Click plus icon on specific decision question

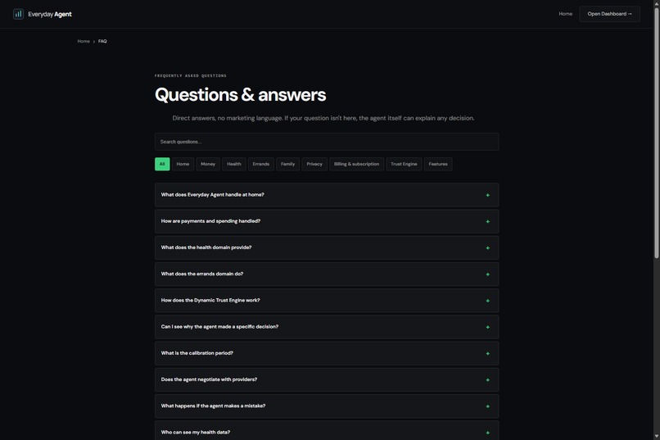pos(488,327)
